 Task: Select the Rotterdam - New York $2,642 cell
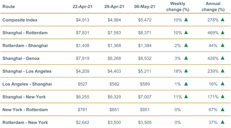(83, 122)
